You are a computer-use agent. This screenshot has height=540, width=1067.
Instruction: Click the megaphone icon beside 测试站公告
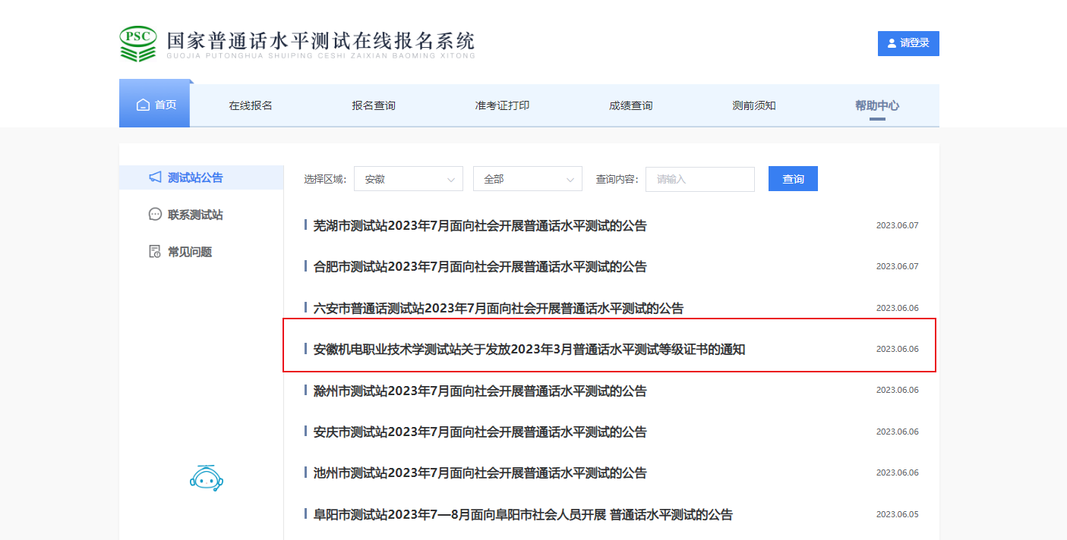(x=155, y=177)
